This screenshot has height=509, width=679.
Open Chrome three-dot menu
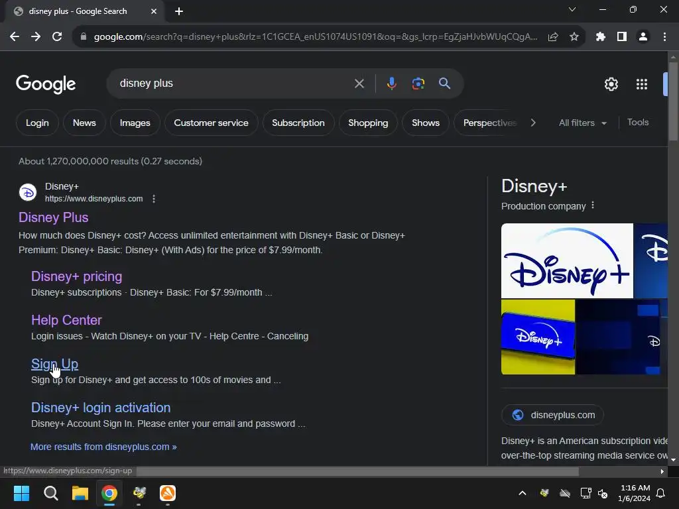[x=664, y=37]
